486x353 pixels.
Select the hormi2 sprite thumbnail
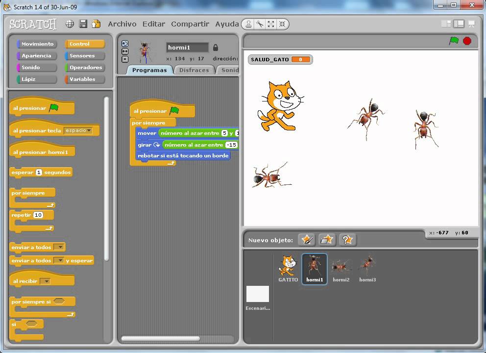341,269
